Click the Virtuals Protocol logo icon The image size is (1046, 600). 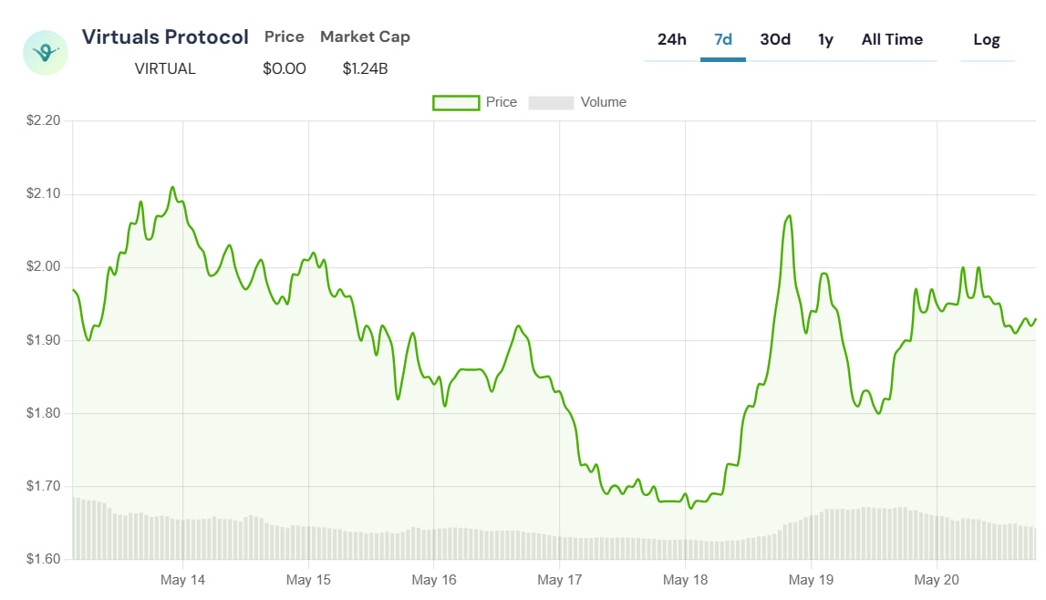(x=46, y=53)
